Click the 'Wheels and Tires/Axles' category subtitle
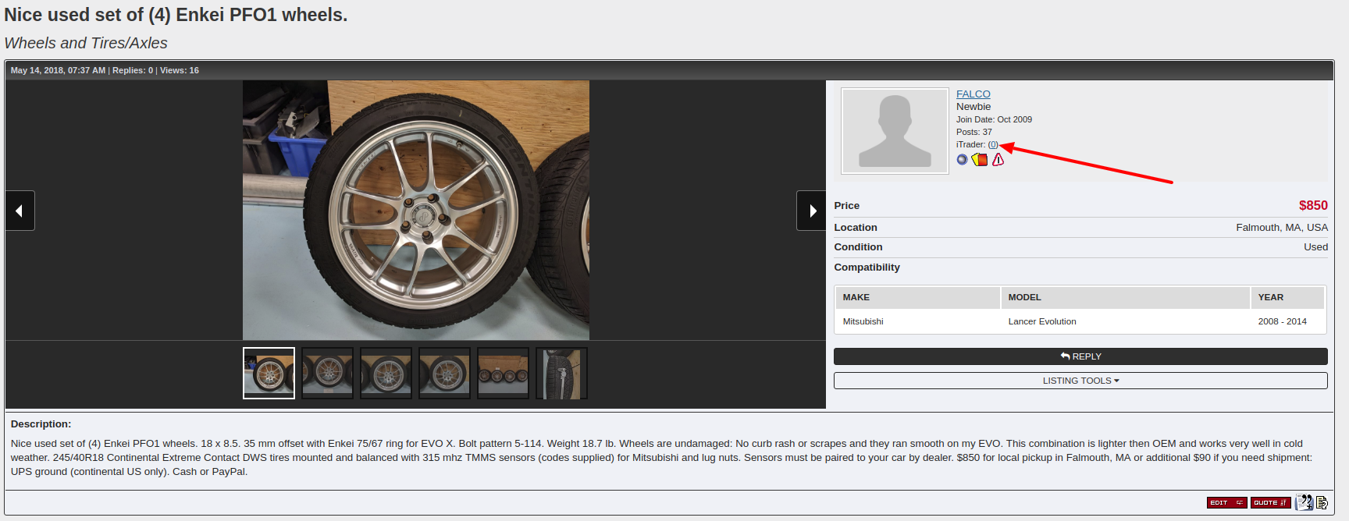This screenshot has height=521, width=1349. coord(86,43)
